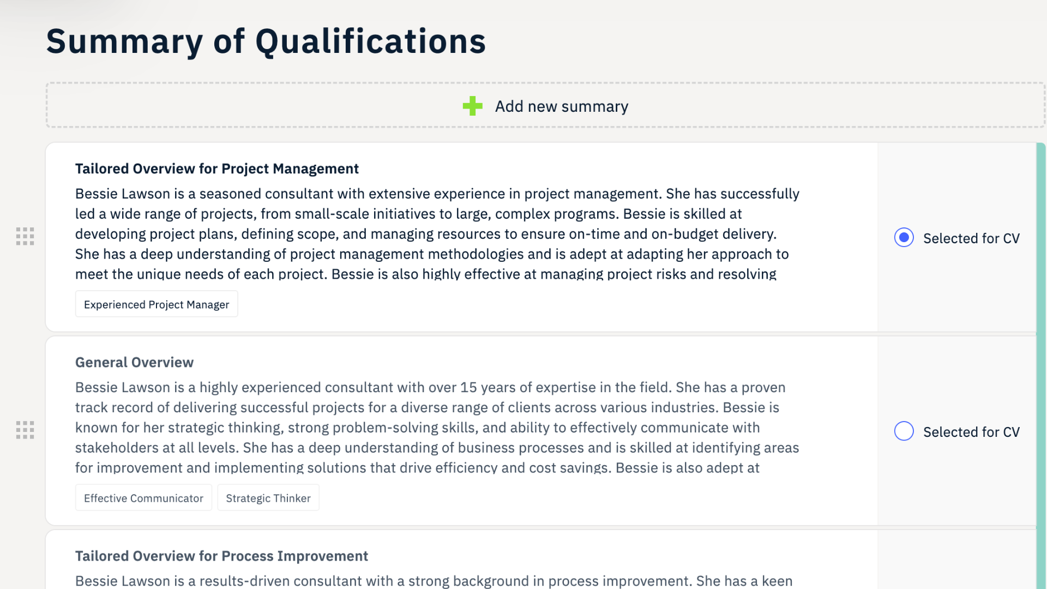Click the Project Management summary paragraph text

tap(437, 233)
